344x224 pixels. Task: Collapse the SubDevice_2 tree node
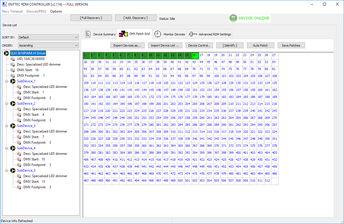(x=7, y=103)
